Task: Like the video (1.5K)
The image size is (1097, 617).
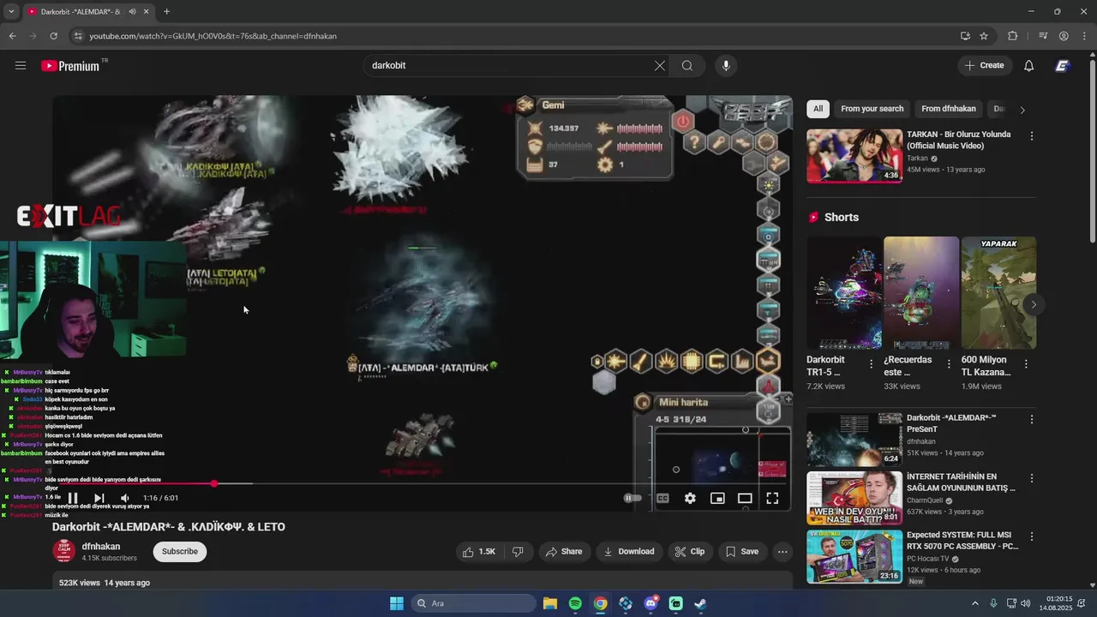Action: tap(478, 552)
